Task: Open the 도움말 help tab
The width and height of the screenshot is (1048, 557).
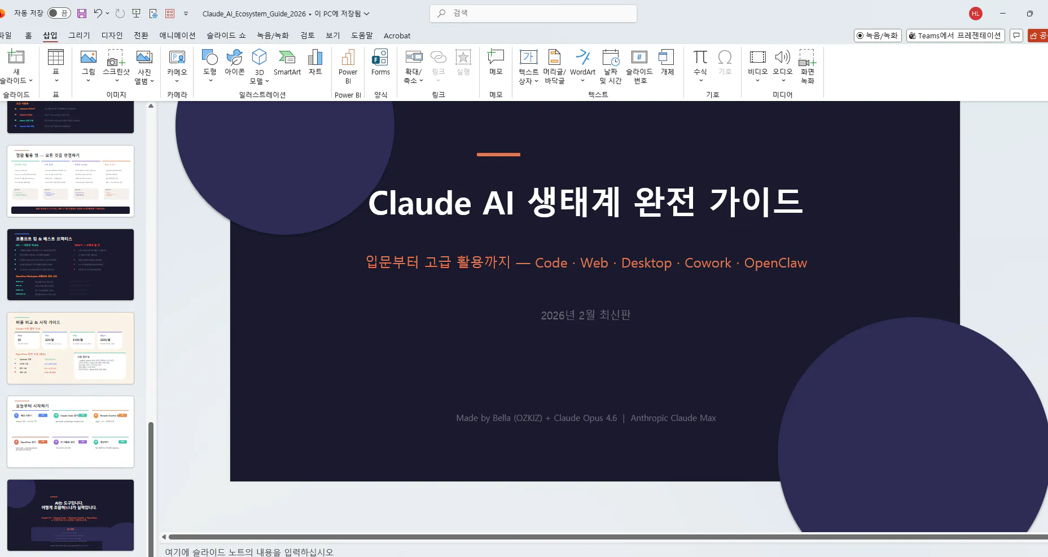Action: (362, 36)
